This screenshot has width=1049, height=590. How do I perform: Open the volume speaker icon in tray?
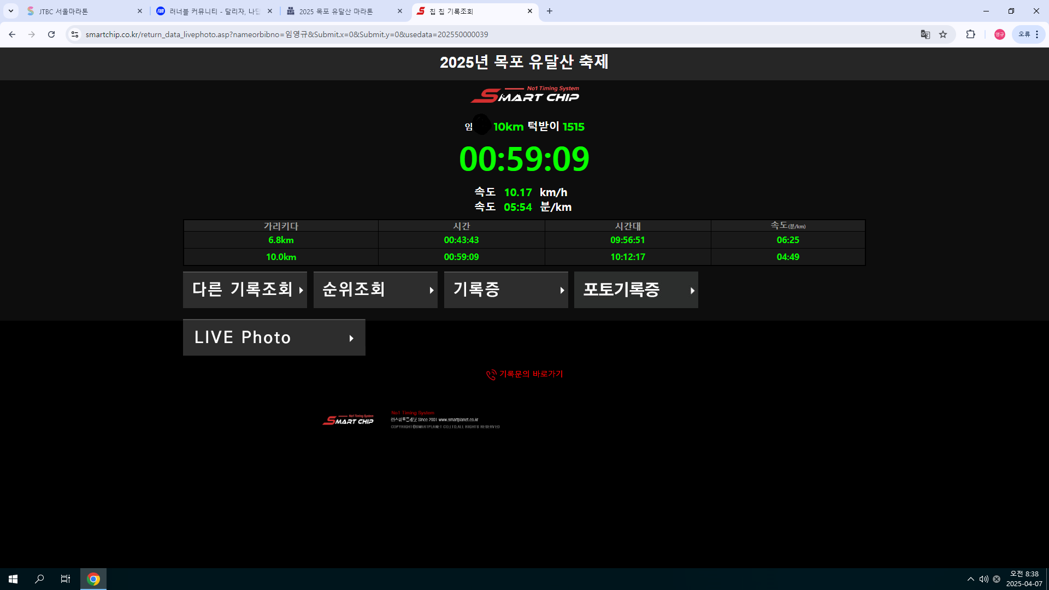983,579
